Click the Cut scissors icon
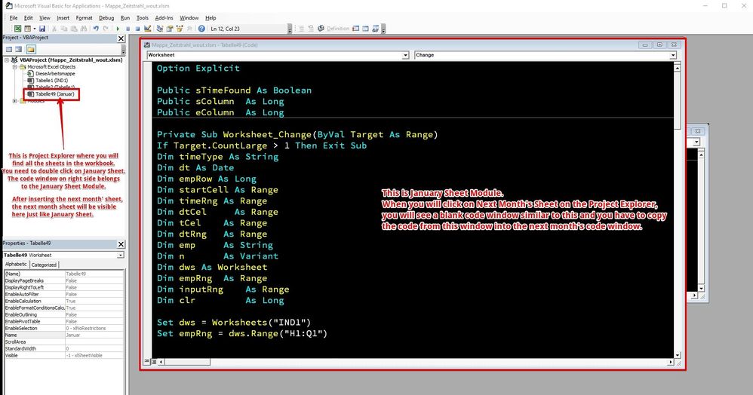The image size is (753, 395). [x=54, y=29]
